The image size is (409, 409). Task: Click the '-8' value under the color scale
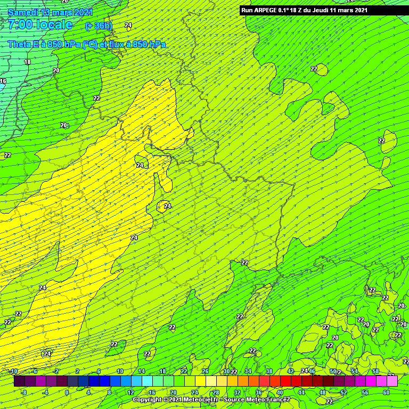pyautogui.click(x=23, y=392)
